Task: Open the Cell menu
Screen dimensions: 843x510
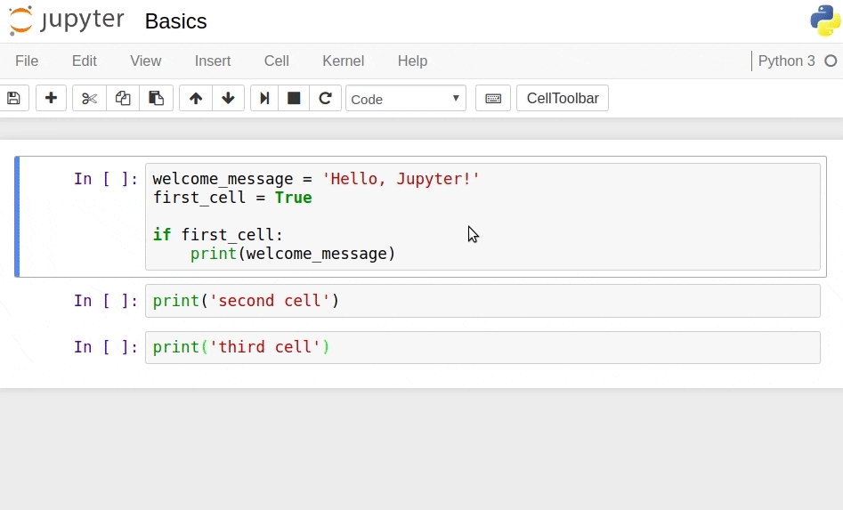Action: point(276,61)
